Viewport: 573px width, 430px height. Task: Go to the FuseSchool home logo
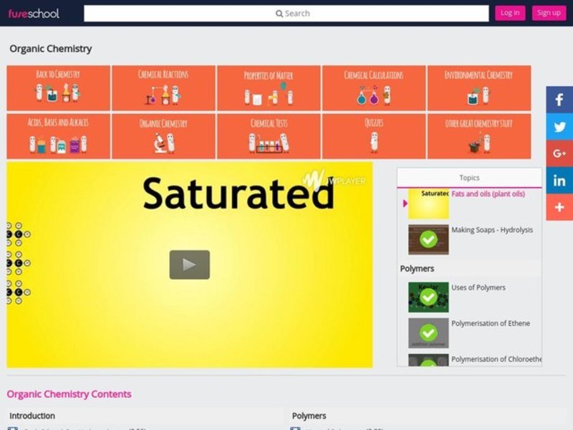pyautogui.click(x=34, y=13)
